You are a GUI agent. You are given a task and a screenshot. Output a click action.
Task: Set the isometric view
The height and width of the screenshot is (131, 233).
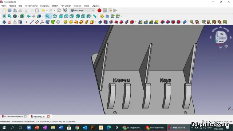tap(55, 16)
